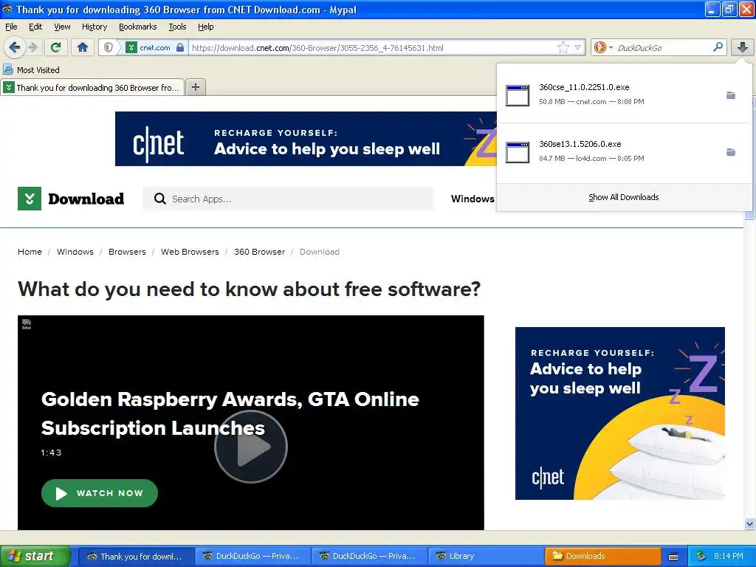Viewport: 756px width, 567px height.
Task: Click the search magnifier in DuckDuckGo box
Action: point(718,47)
